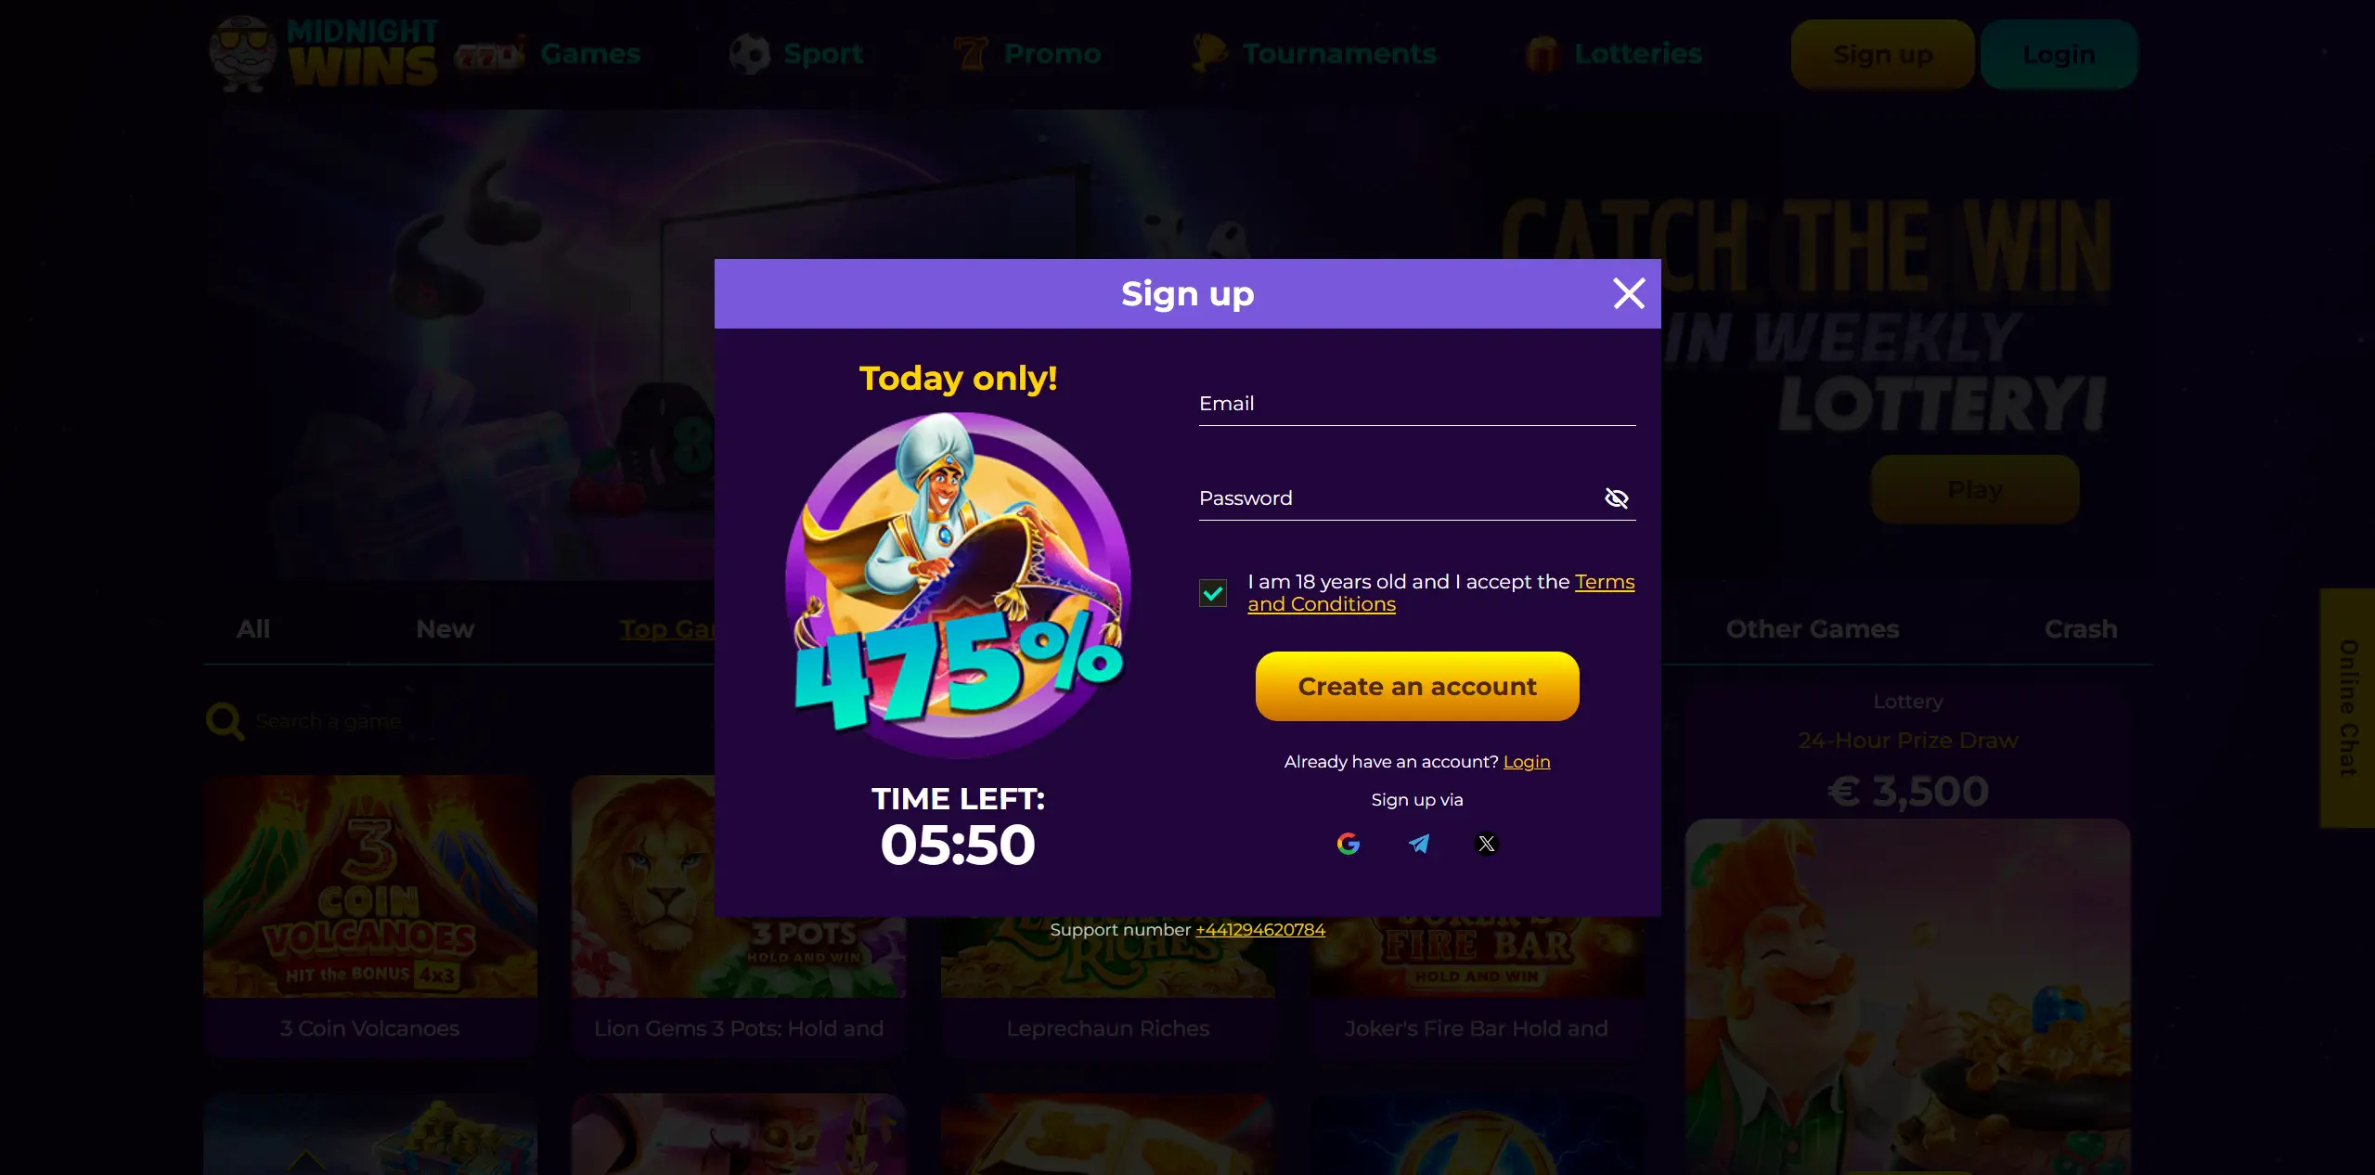This screenshot has width=2375, height=1175.
Task: Uncheck the 18 years old checkbox
Action: (x=1212, y=593)
